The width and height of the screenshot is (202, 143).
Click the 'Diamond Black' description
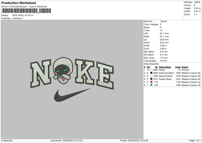166,73
